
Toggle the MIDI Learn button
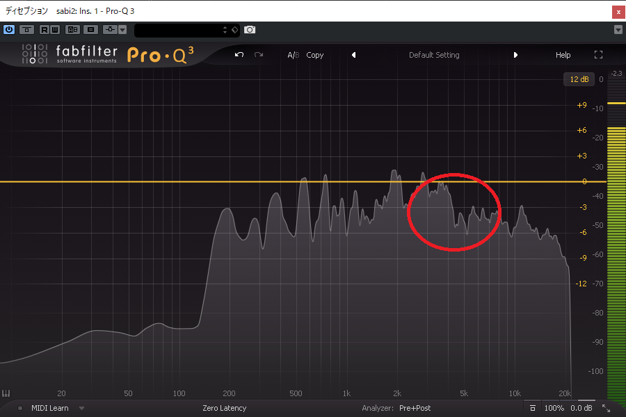pyautogui.click(x=50, y=408)
